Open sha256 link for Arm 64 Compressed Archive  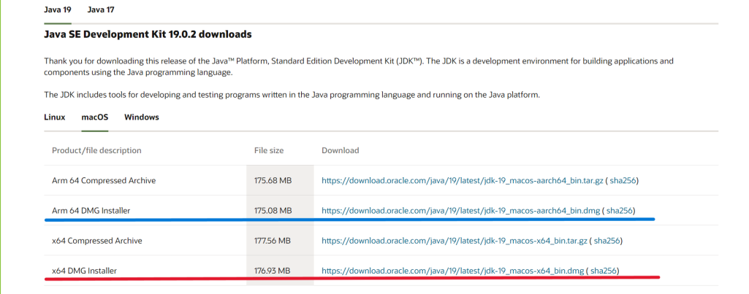click(x=623, y=181)
